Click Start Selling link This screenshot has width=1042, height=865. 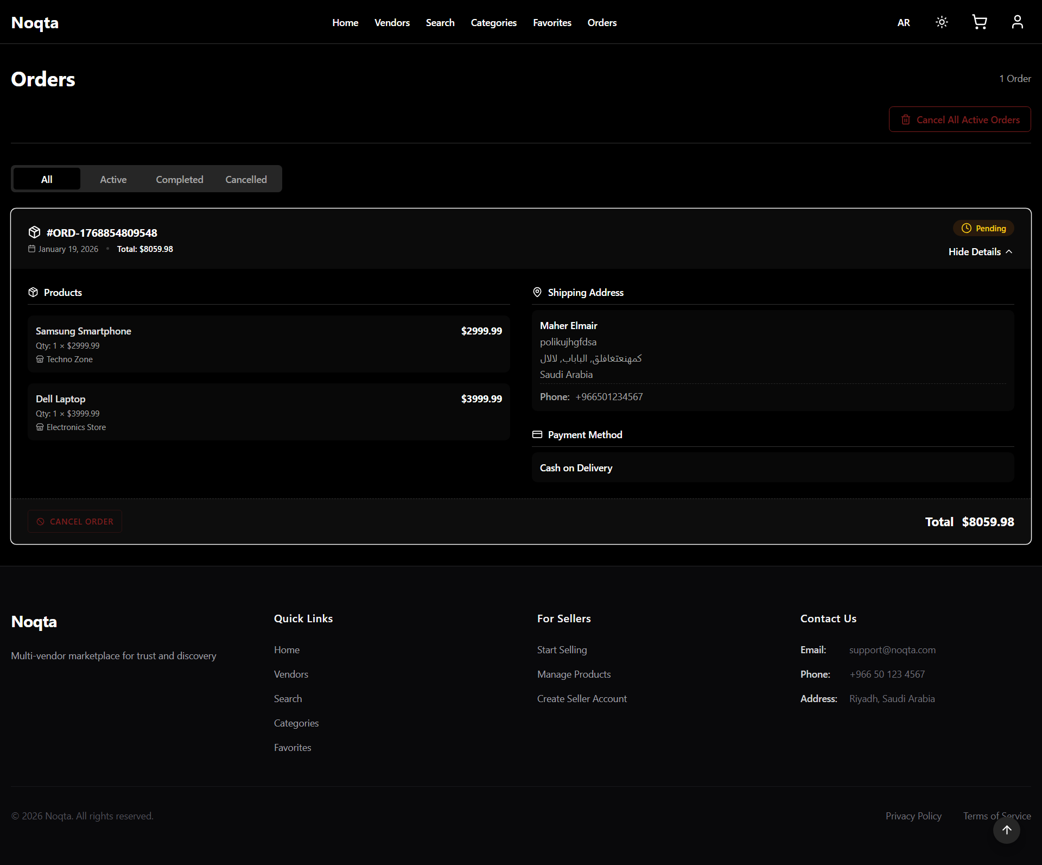coord(562,650)
